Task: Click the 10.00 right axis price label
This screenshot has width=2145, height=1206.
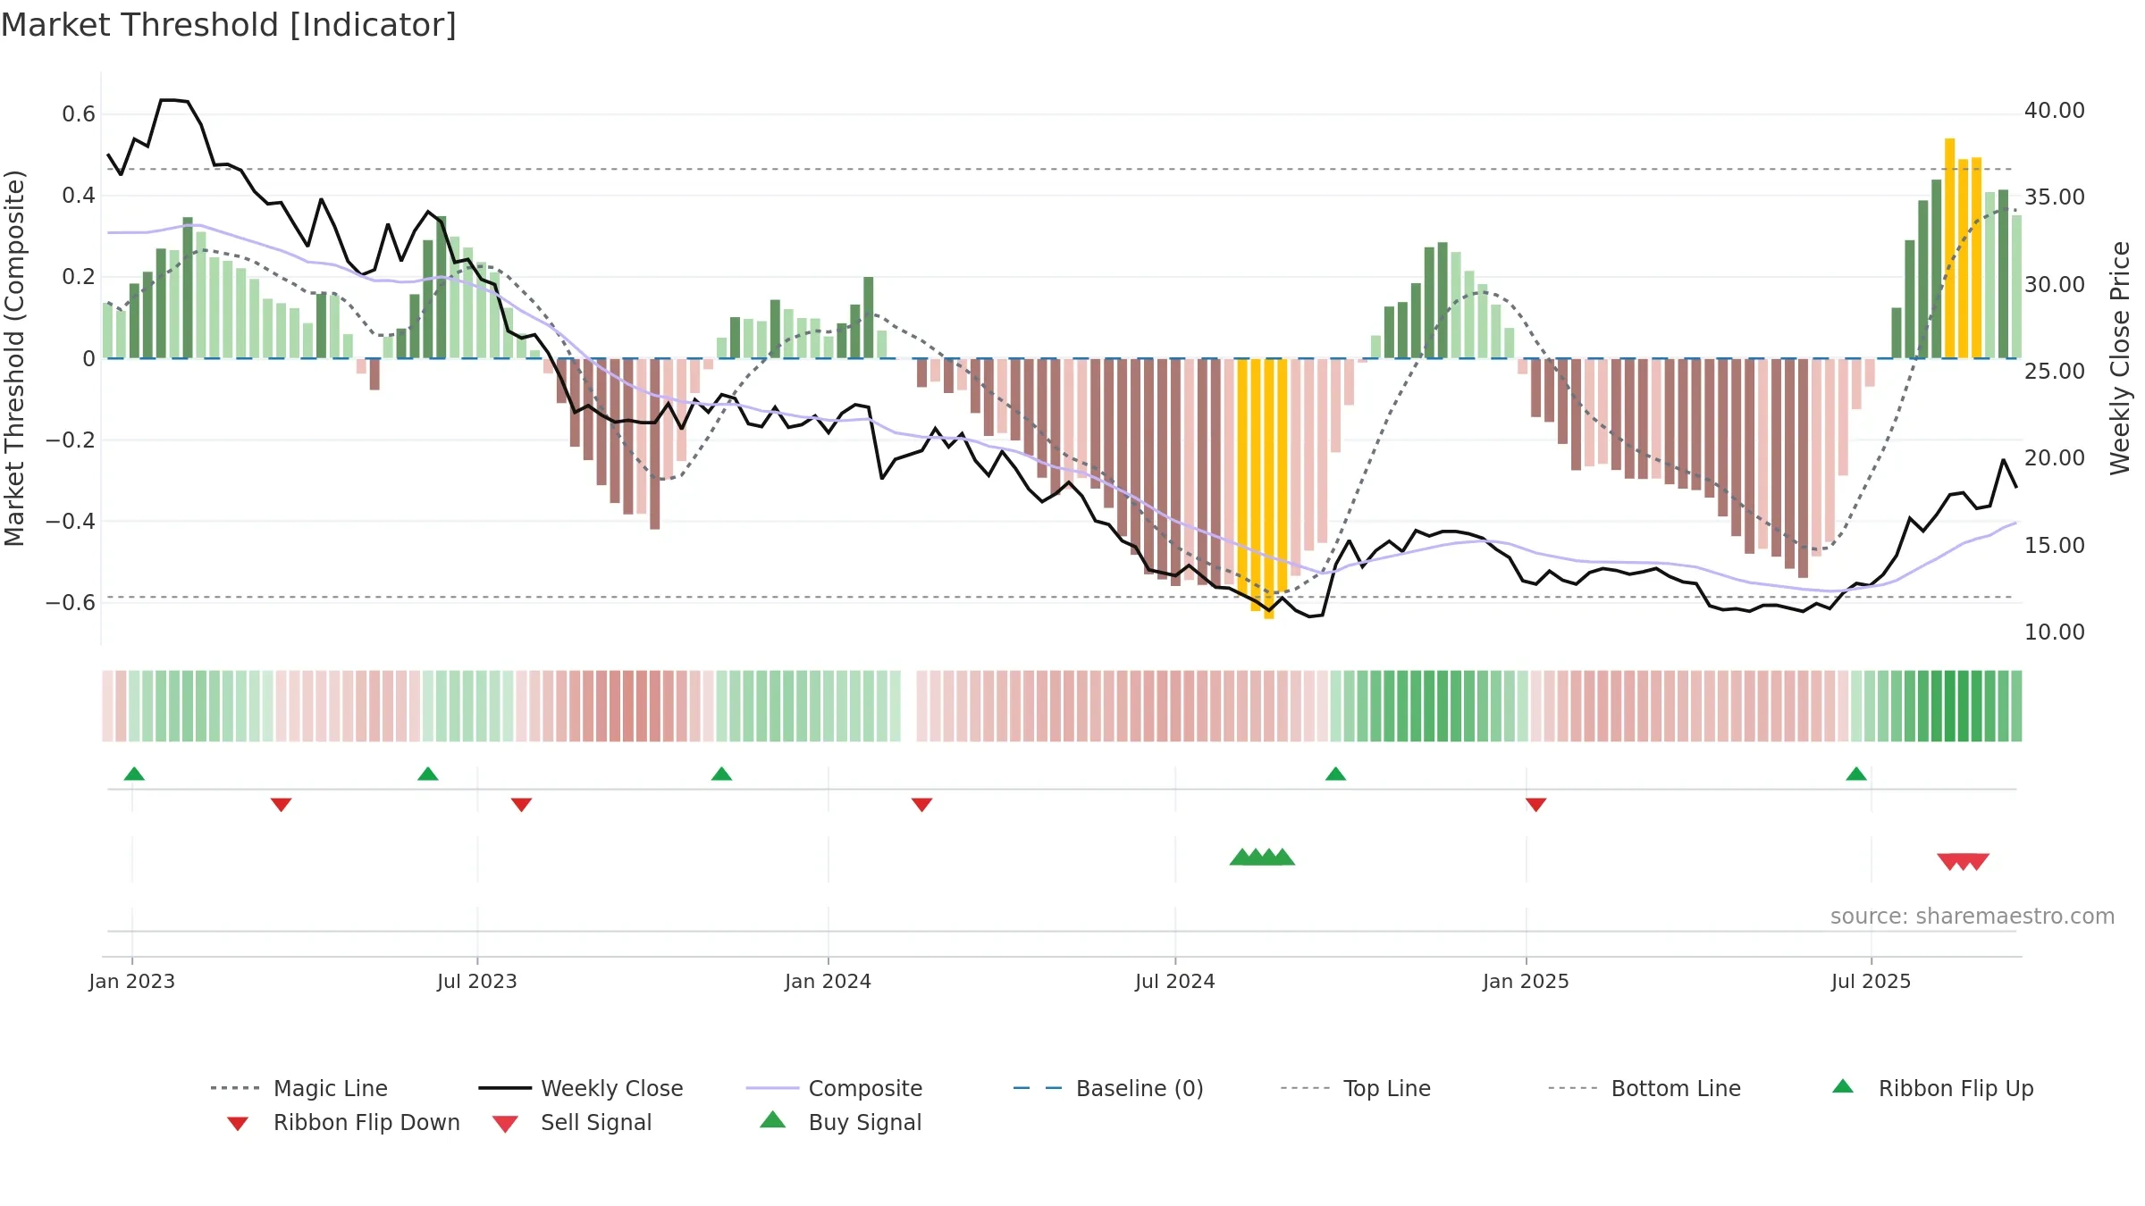Action: coord(2055,632)
